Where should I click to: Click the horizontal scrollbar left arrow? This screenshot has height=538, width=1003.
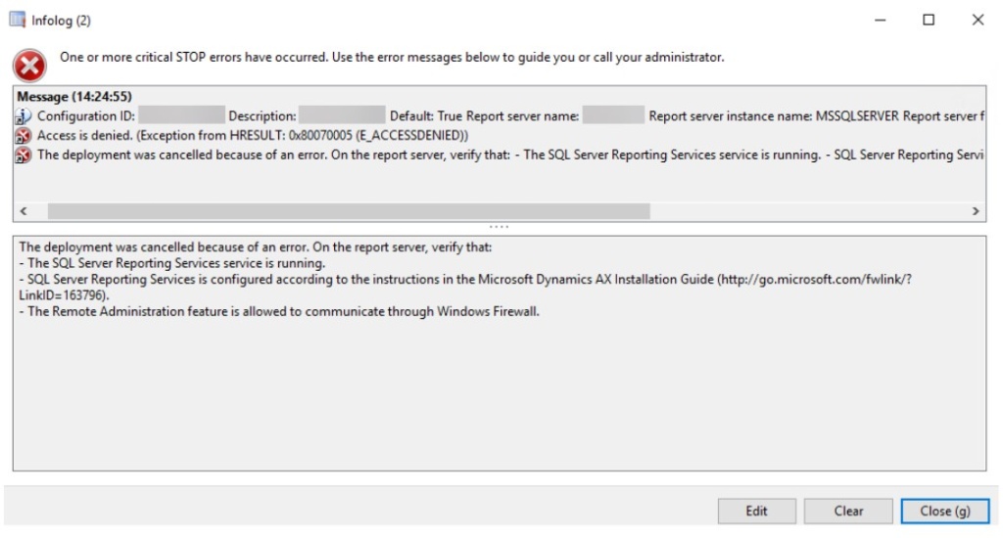point(24,211)
